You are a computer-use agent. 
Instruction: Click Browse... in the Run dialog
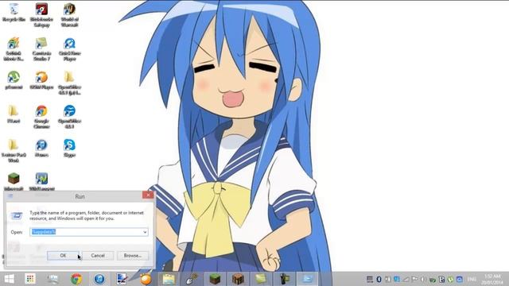pos(133,256)
